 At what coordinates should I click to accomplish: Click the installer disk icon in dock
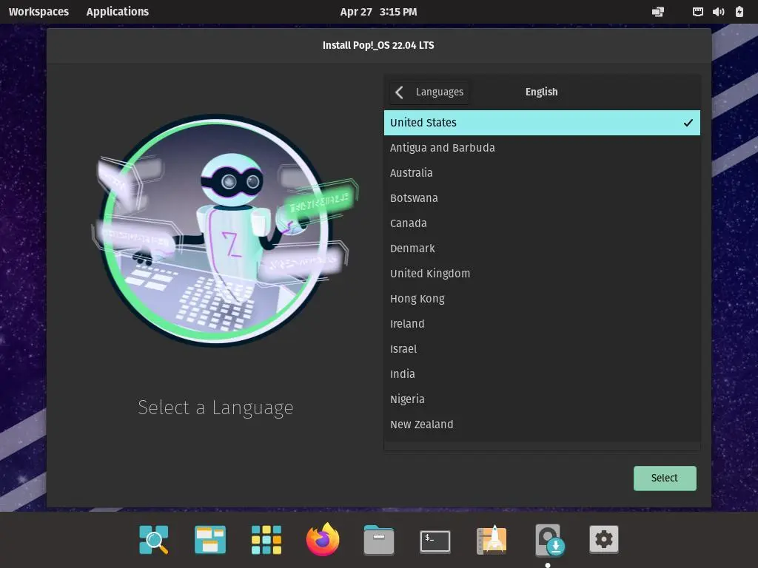tap(549, 540)
